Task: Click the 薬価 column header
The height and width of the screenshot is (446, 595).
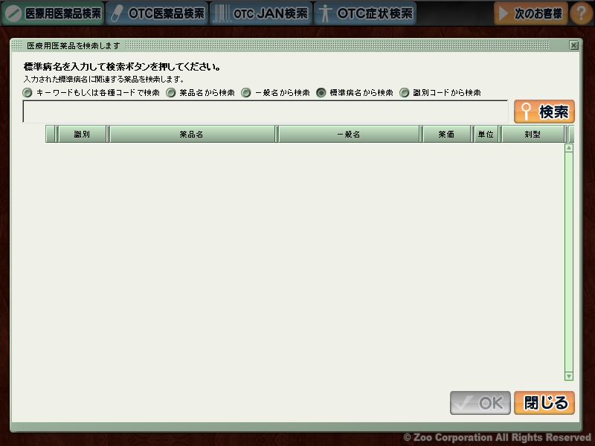Action: point(446,135)
